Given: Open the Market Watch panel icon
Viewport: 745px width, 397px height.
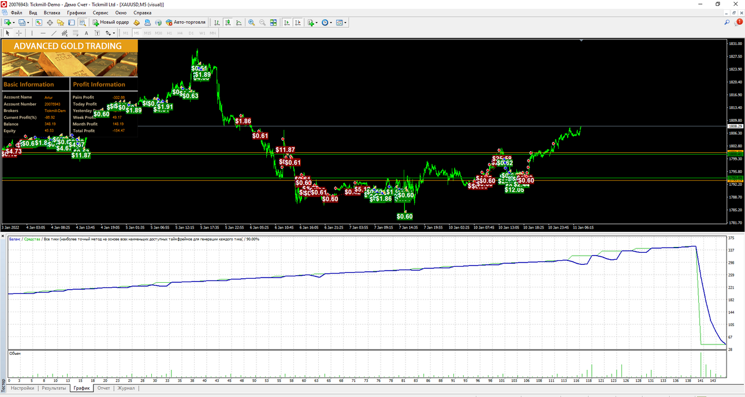Looking at the screenshot, I should [x=39, y=23].
